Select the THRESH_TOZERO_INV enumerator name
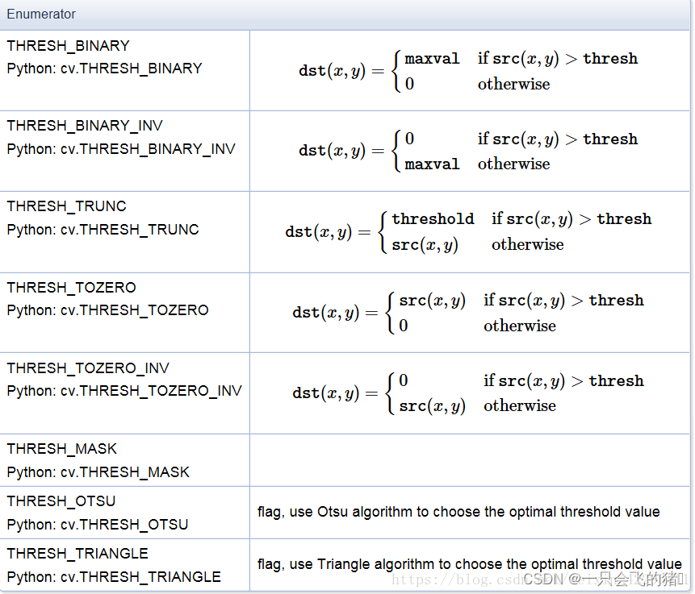The height and width of the screenshot is (594, 695). pyautogui.click(x=88, y=368)
